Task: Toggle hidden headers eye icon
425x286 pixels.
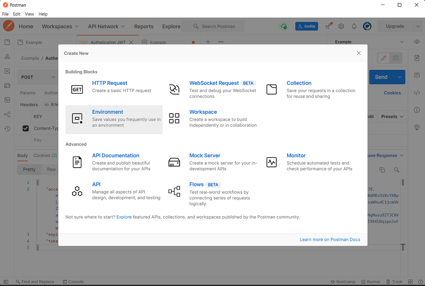Action: point(47,105)
